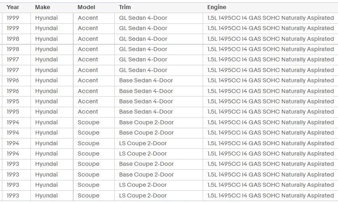Click Base Coupe 2-Door in the first 1994 row
Screen dimensions: 338x203
pos(146,122)
